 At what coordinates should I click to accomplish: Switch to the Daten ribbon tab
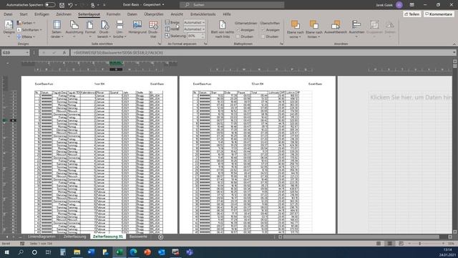132,14
